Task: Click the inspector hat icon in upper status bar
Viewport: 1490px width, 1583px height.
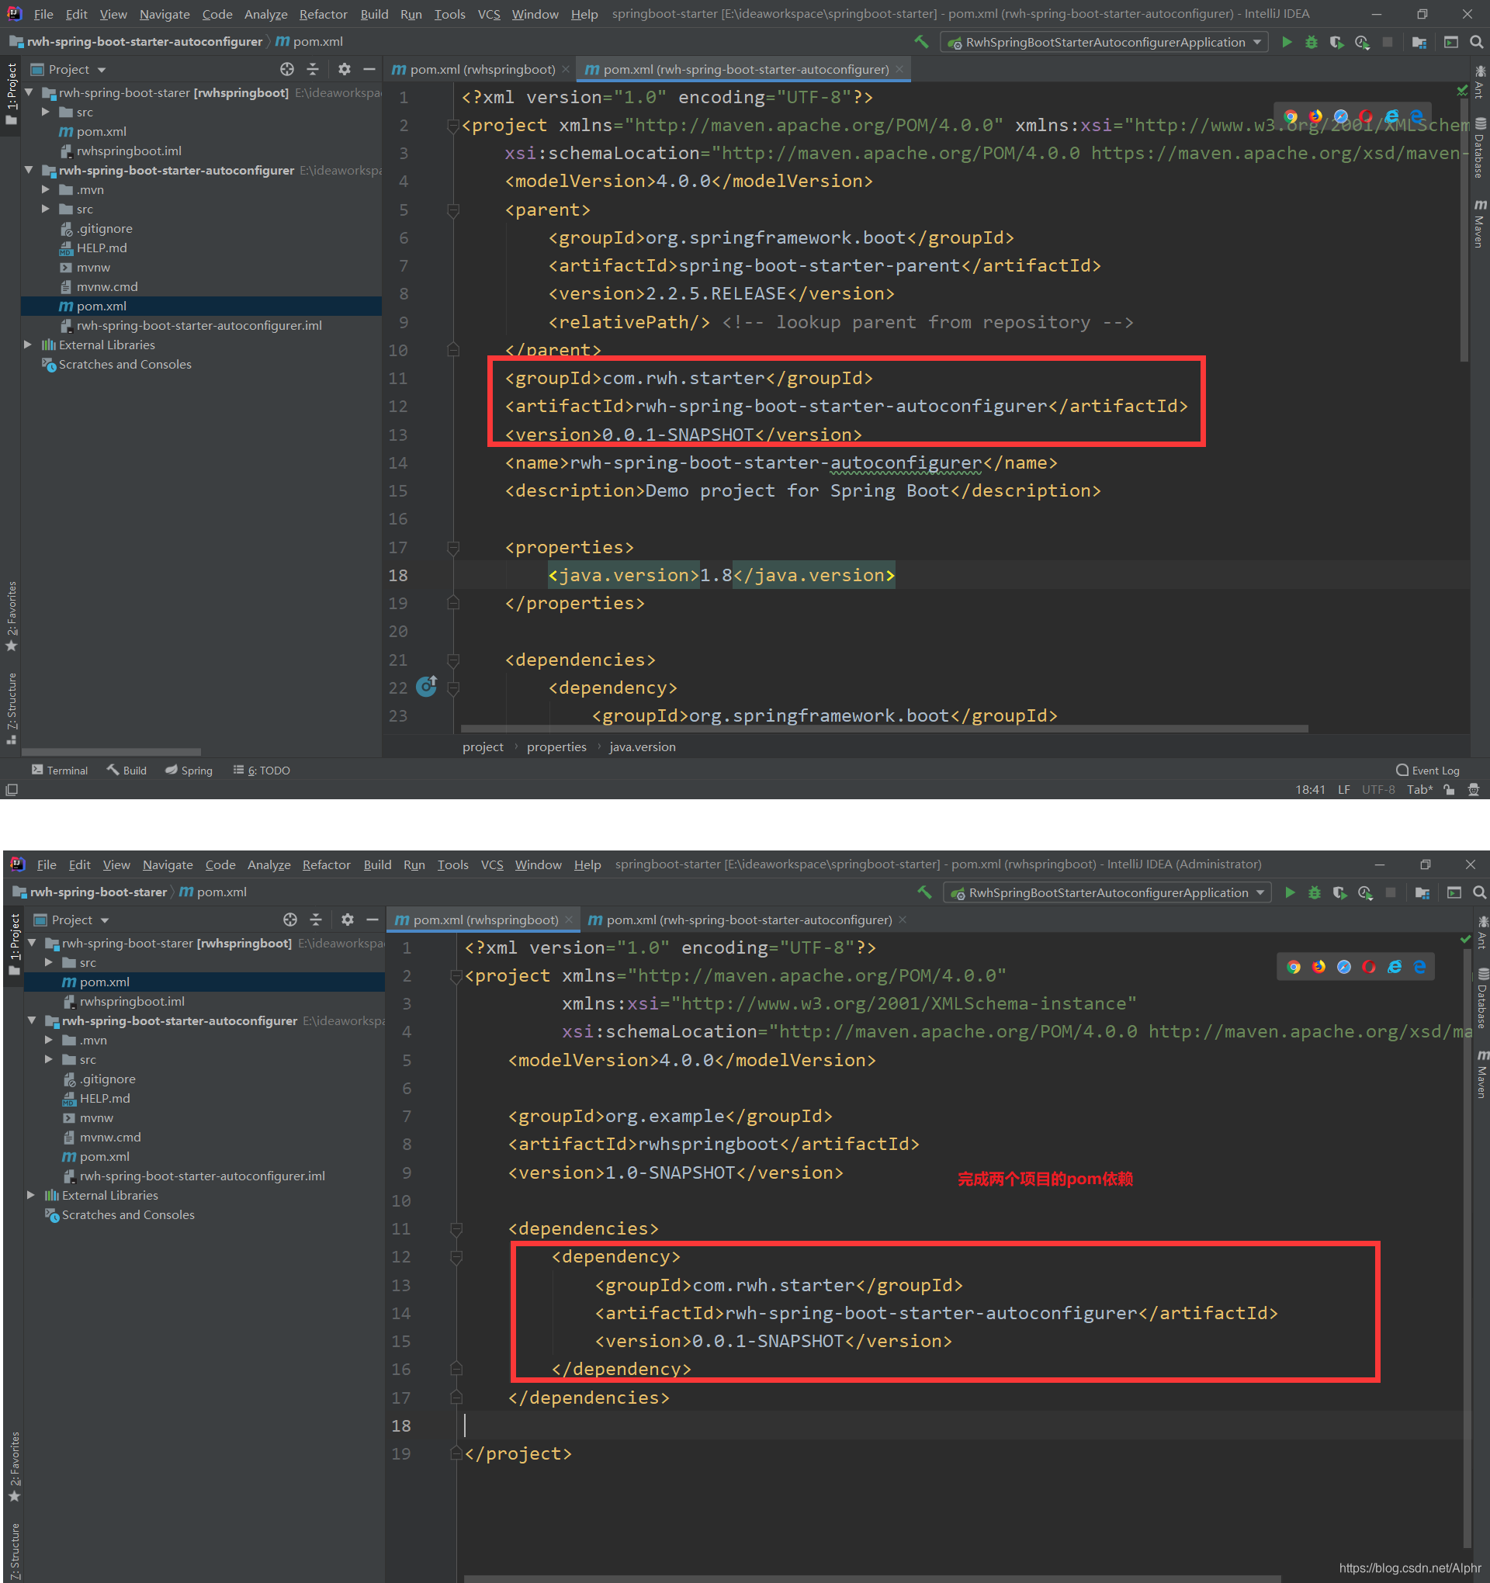Action: (x=1473, y=790)
